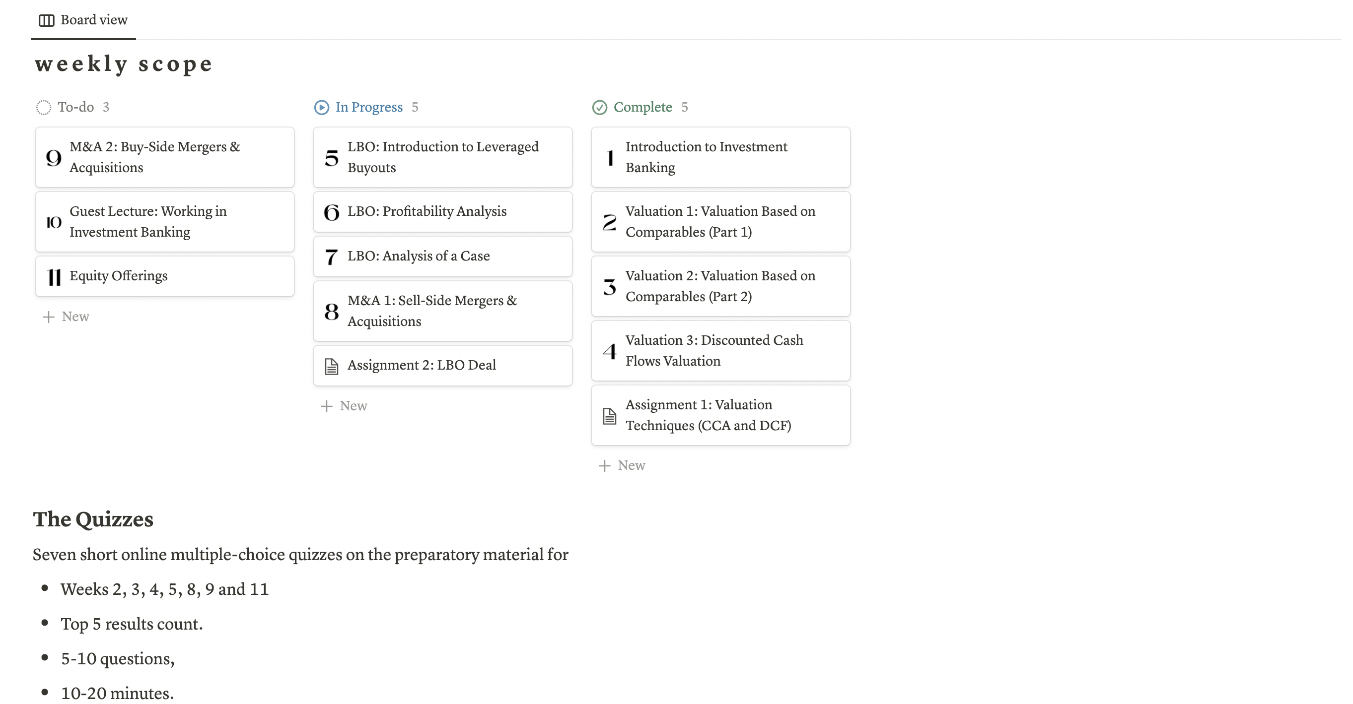Screen dimensions: 1353x704
Task: Click the In Progress status icon
Action: 321,107
